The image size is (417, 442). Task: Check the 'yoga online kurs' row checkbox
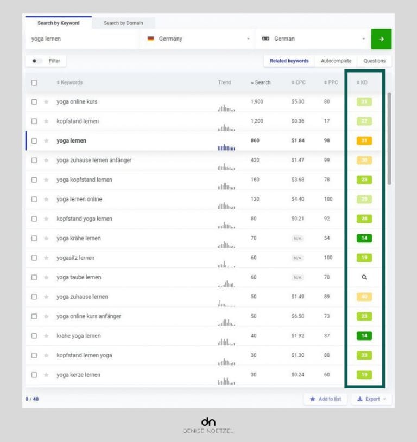coord(34,102)
